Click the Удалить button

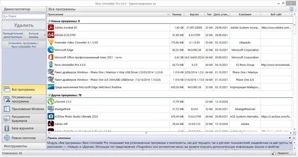(24, 25)
